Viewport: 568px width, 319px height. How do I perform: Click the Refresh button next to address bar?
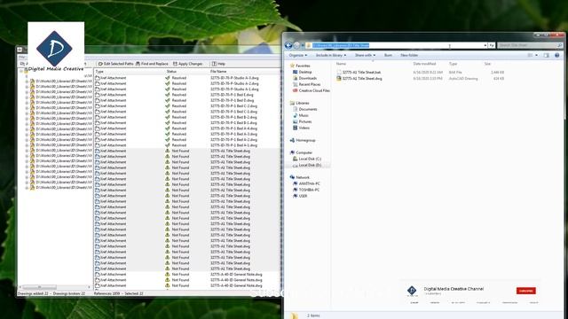pos(492,45)
